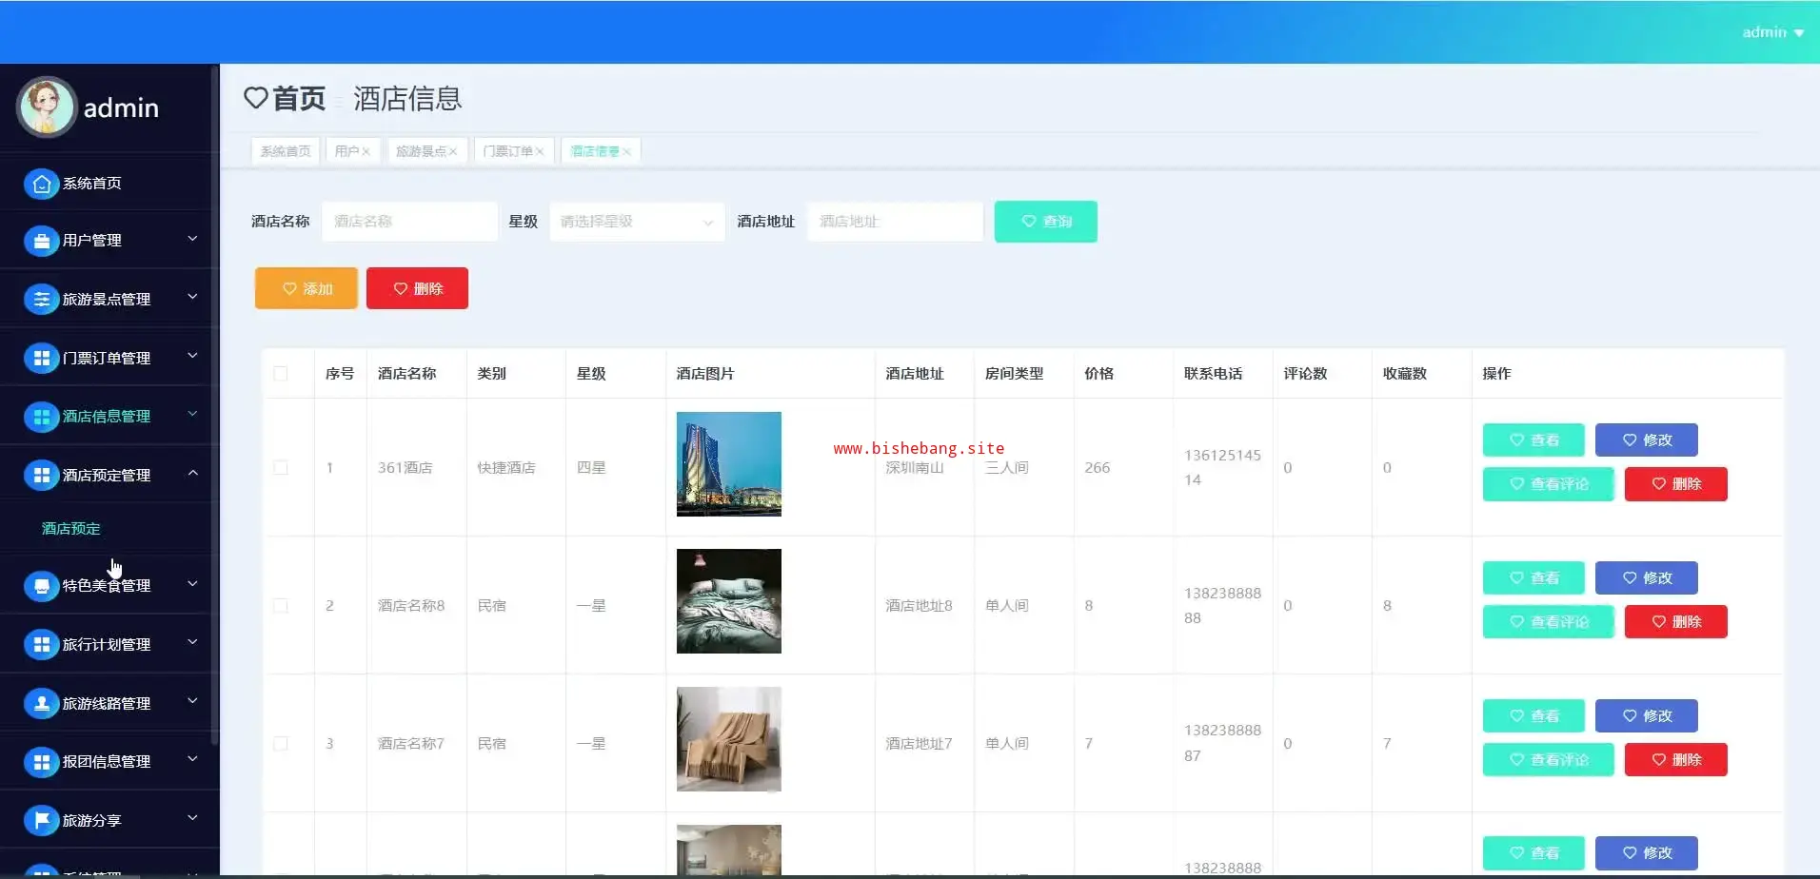Click the 旅游分享 flag icon
The image size is (1820, 879).
[x=41, y=820]
